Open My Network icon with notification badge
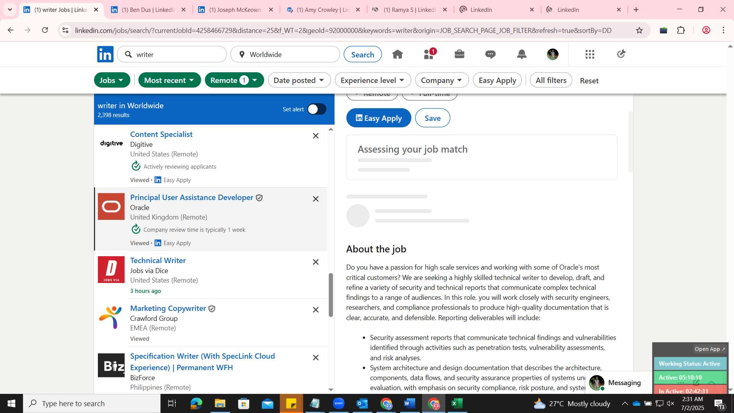Screen dimensions: 734x413 point(429,54)
